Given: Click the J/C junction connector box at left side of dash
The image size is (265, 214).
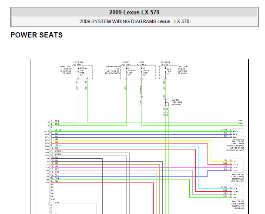Looking at the screenshot, I should pyautogui.click(x=167, y=102).
